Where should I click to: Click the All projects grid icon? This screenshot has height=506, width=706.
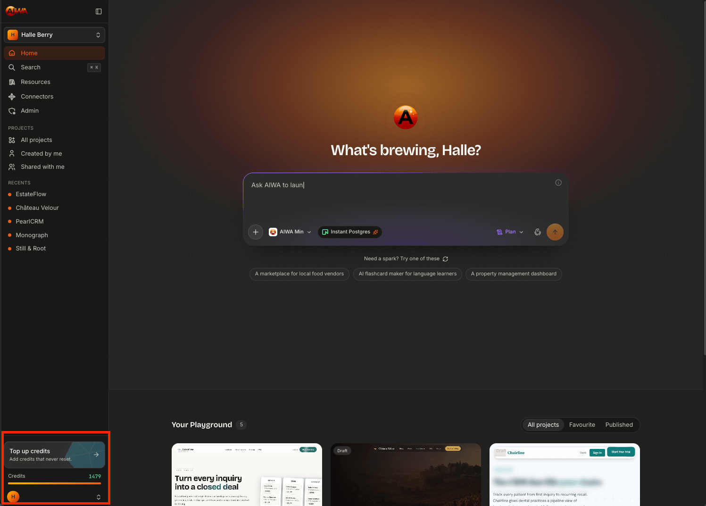(12, 140)
